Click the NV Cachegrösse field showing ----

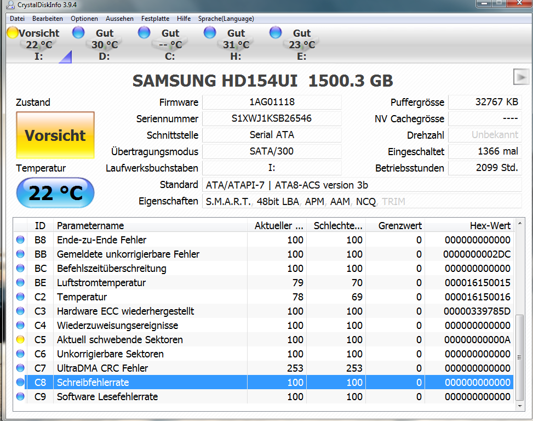click(485, 118)
